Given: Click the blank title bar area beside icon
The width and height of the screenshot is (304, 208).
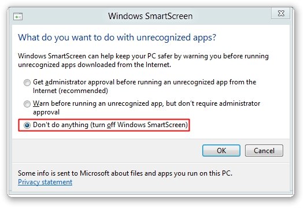Looking at the screenshot, I should [x=64, y=16].
